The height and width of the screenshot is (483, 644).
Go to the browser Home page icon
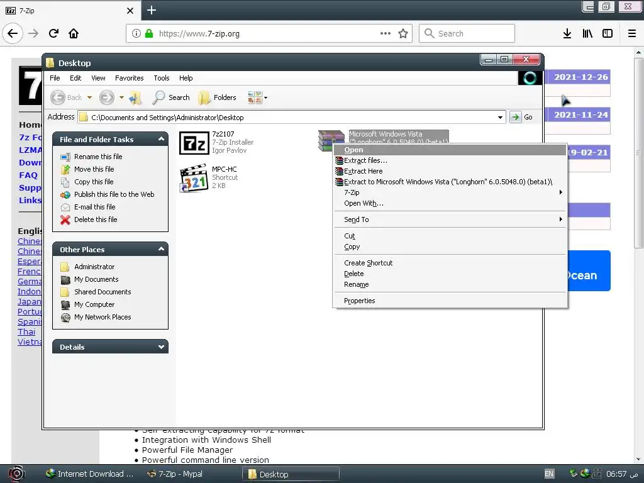pyautogui.click(x=74, y=33)
